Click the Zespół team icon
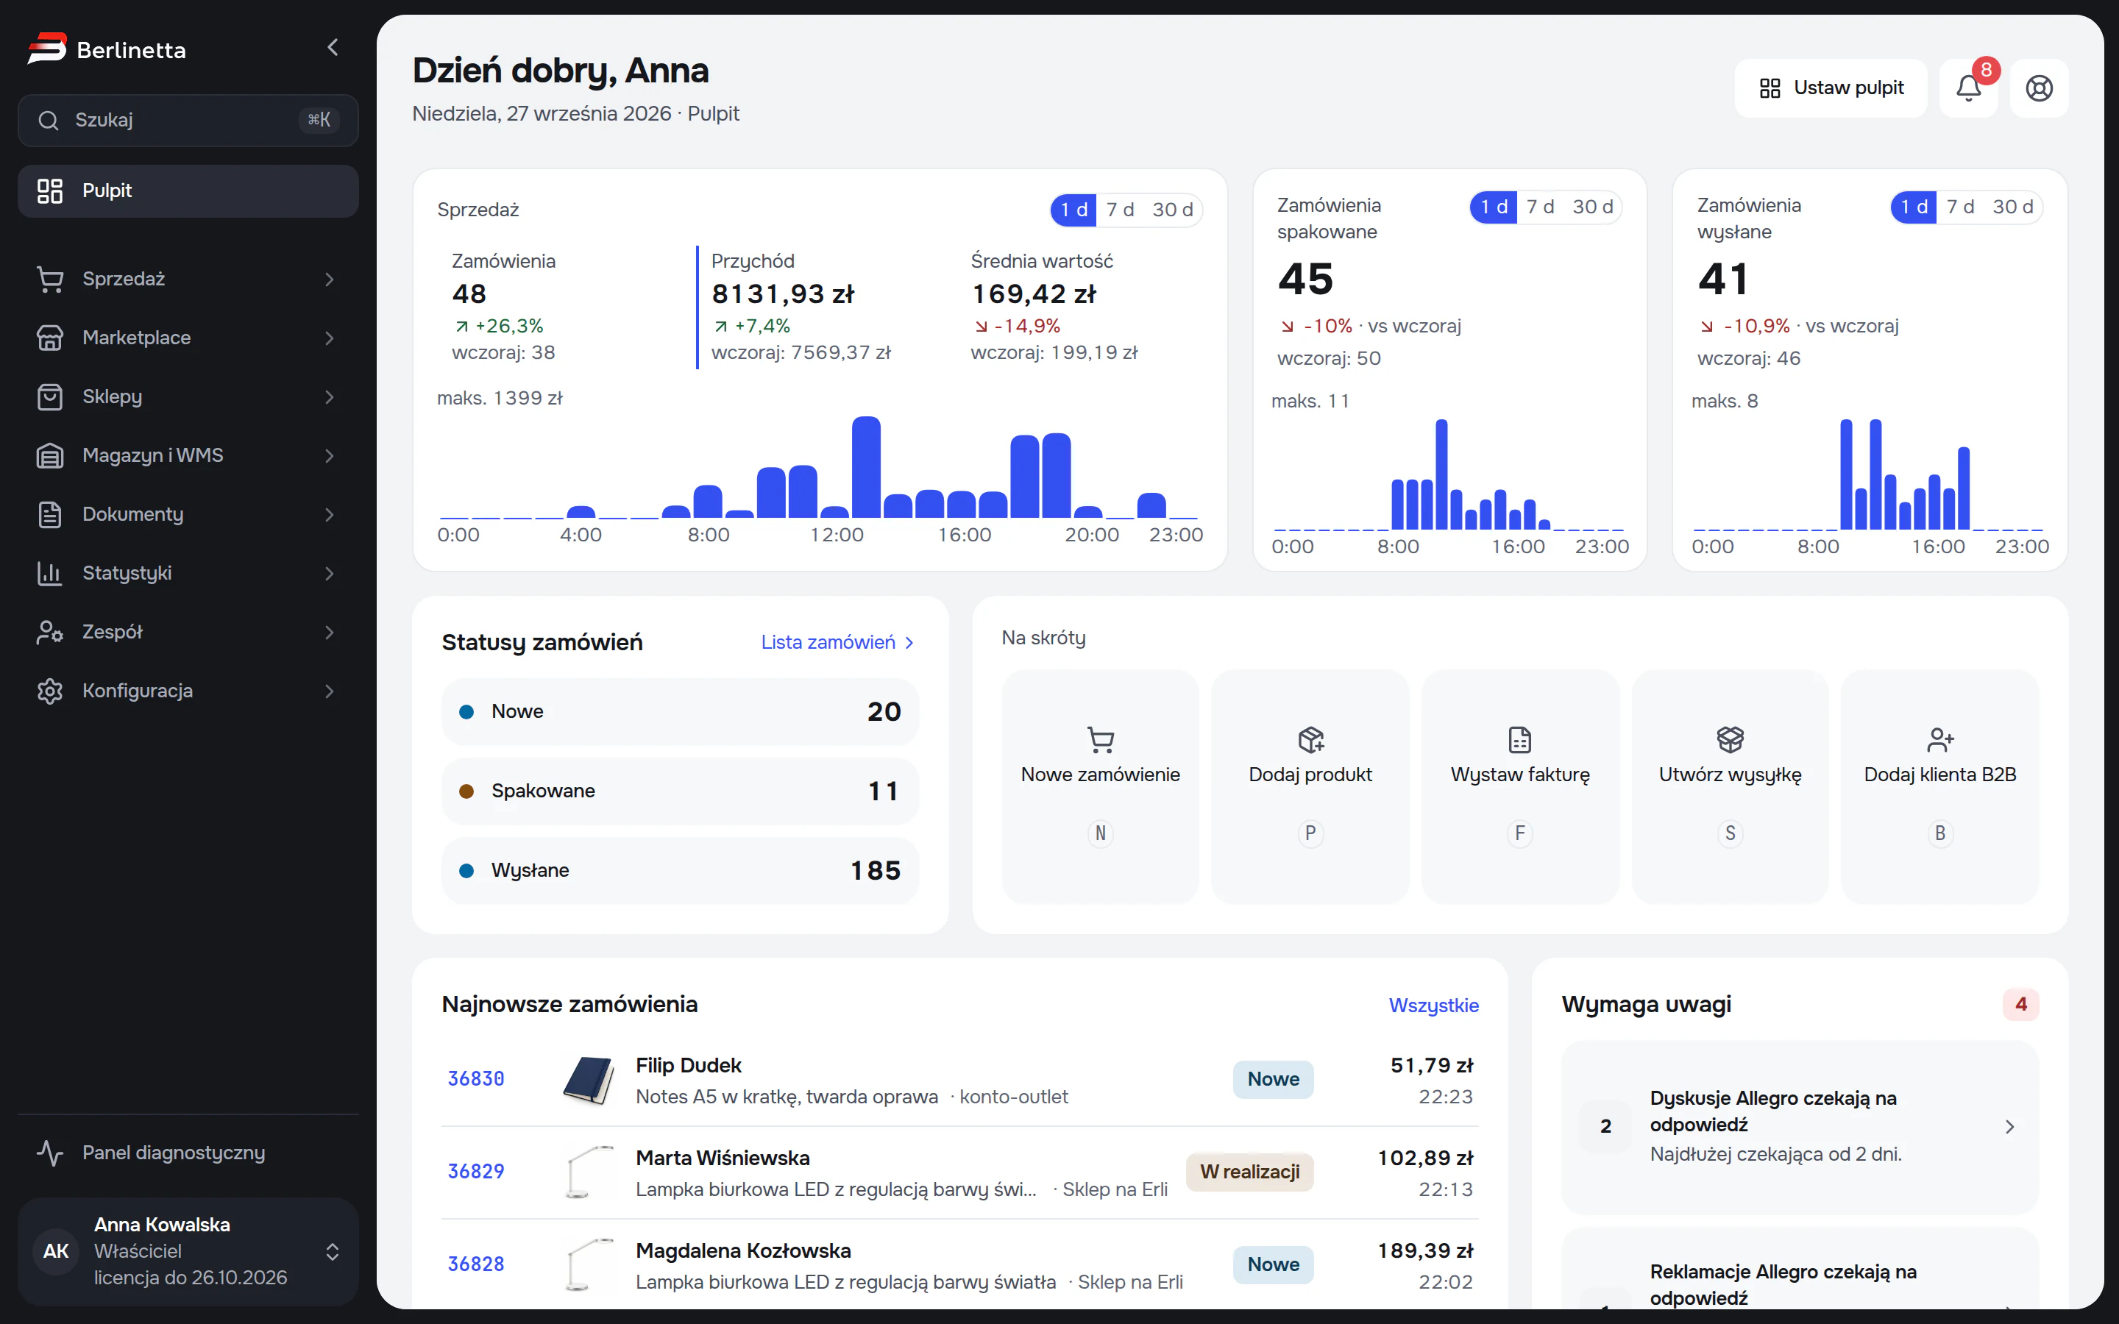Viewport: 2119px width, 1324px height. coord(50,633)
